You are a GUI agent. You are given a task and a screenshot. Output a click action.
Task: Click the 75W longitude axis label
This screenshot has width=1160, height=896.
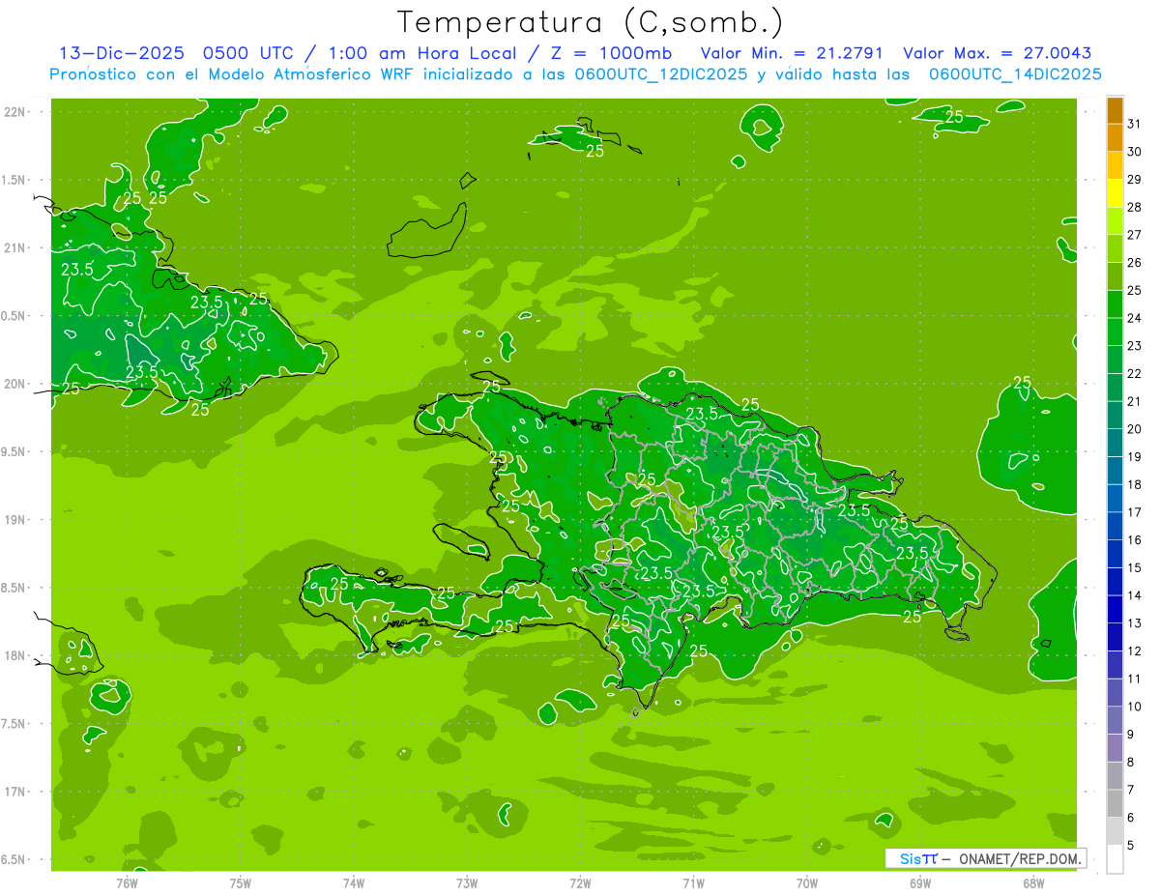point(240,882)
